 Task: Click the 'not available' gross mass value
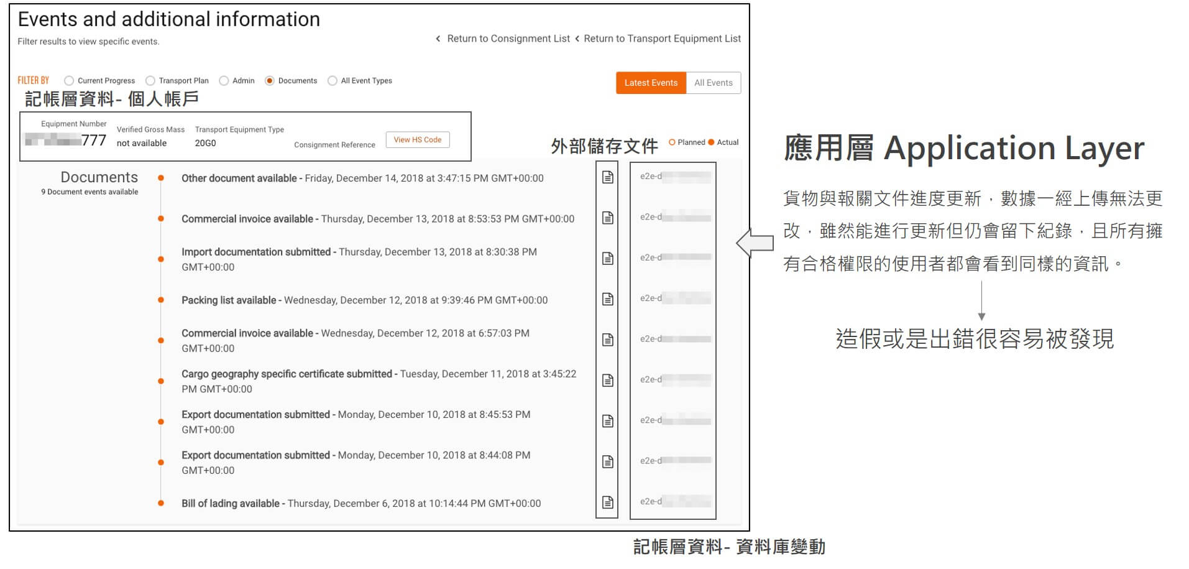[142, 143]
